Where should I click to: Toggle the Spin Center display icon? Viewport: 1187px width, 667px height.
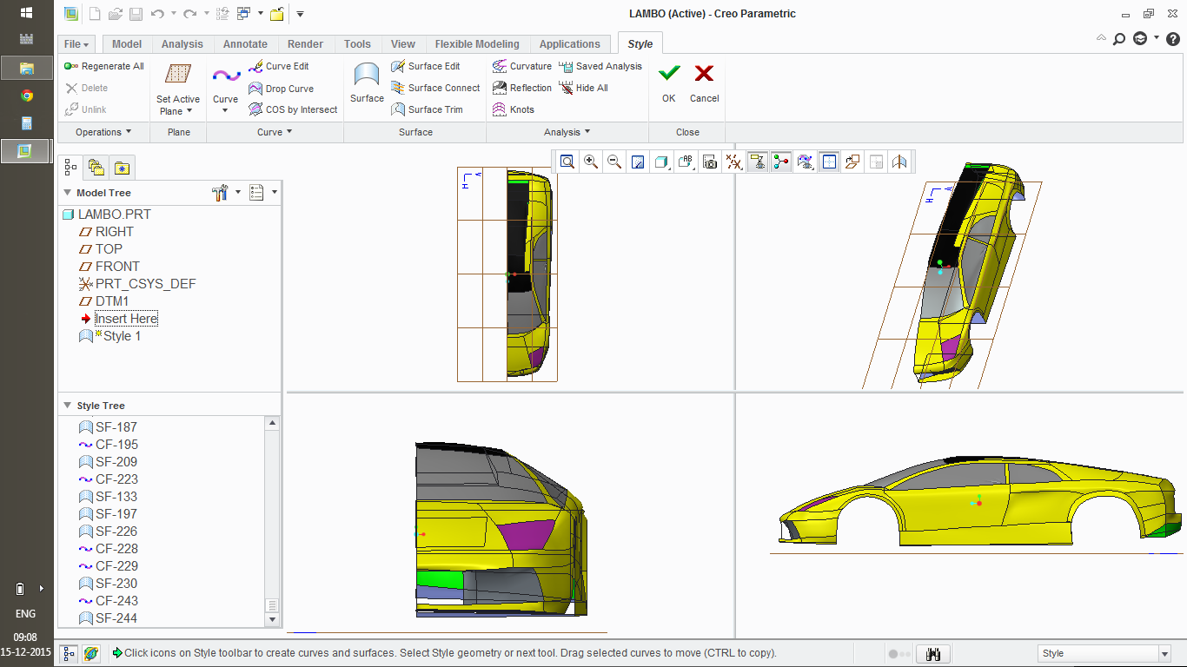click(781, 162)
